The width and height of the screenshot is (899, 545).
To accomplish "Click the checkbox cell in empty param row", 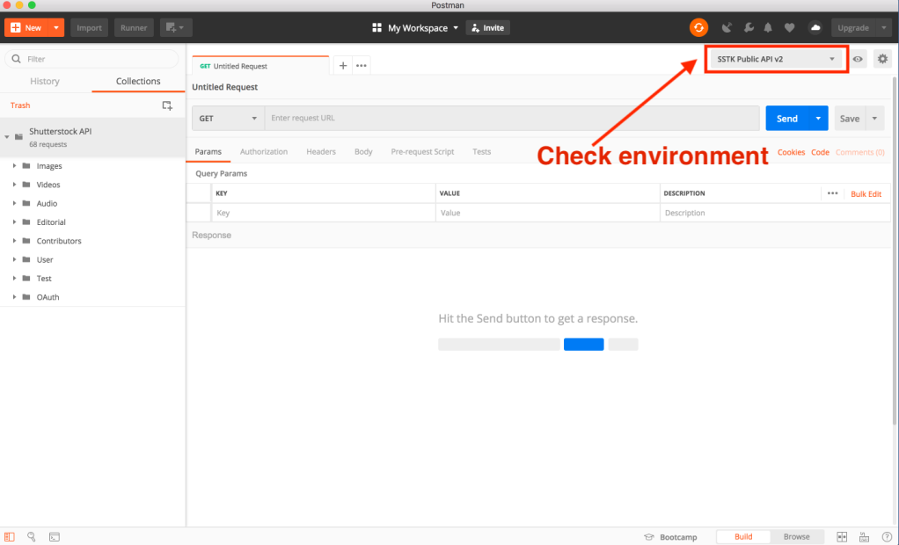I will [199, 213].
